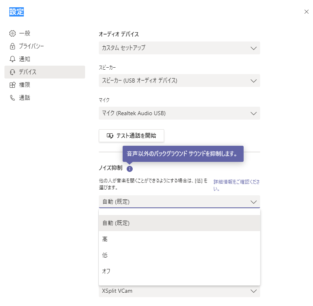Click the noise suppression info icon
The image size is (313, 306).
[129, 169]
